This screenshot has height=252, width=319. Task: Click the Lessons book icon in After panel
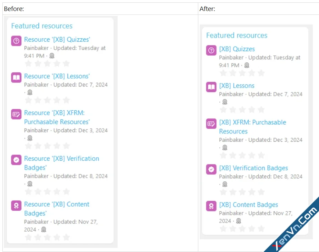point(211,87)
